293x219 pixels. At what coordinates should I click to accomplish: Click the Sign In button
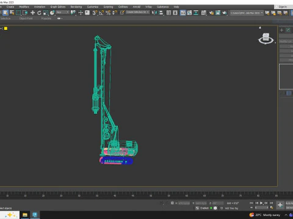pyautogui.click(x=283, y=7)
